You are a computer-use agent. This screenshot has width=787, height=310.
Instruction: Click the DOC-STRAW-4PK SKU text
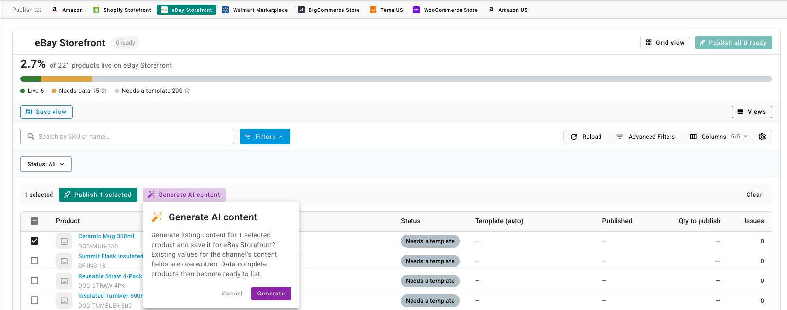(x=102, y=286)
